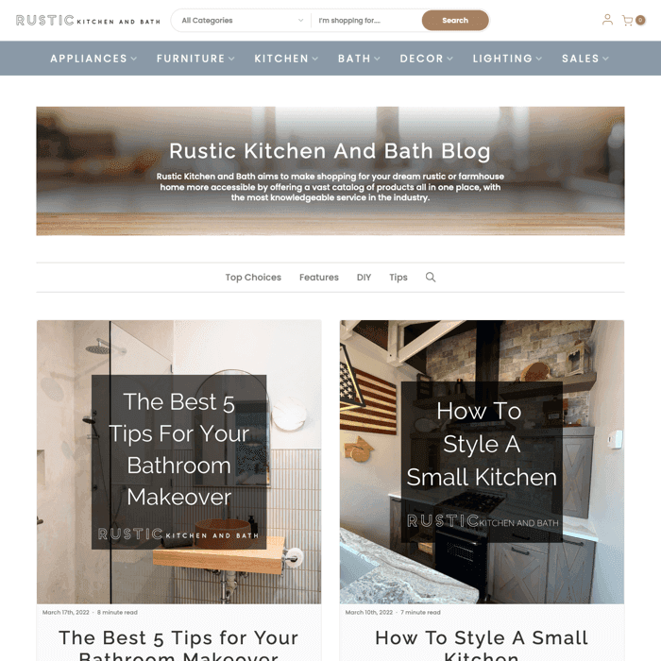
Task: Select the DIY blog category
Action: 364,277
